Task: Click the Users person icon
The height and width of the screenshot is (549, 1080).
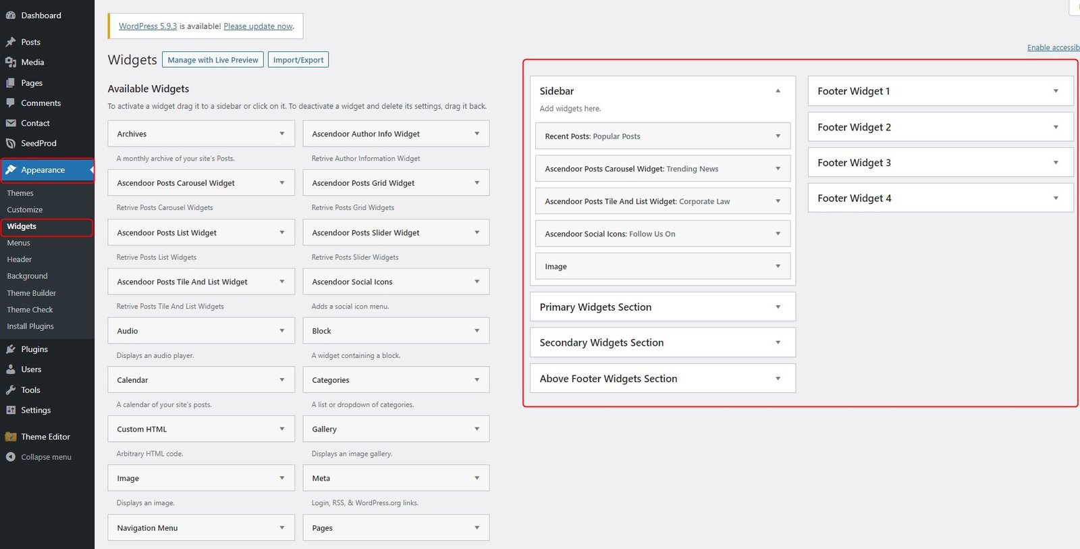Action: 11,369
